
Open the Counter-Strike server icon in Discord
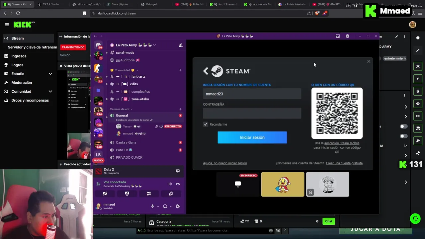(x=98, y=68)
